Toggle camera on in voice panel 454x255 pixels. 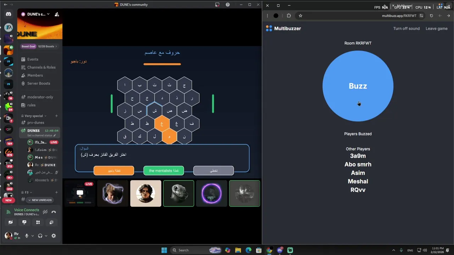point(11,222)
